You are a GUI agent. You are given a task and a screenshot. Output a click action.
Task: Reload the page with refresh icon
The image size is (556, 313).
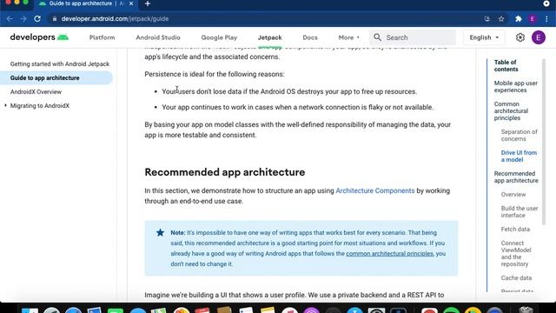(x=37, y=19)
